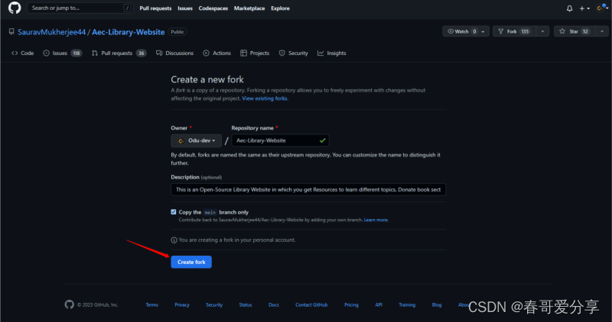Click the Fork button
Image resolution: width=612 pixels, height=322 pixels.
(x=514, y=31)
